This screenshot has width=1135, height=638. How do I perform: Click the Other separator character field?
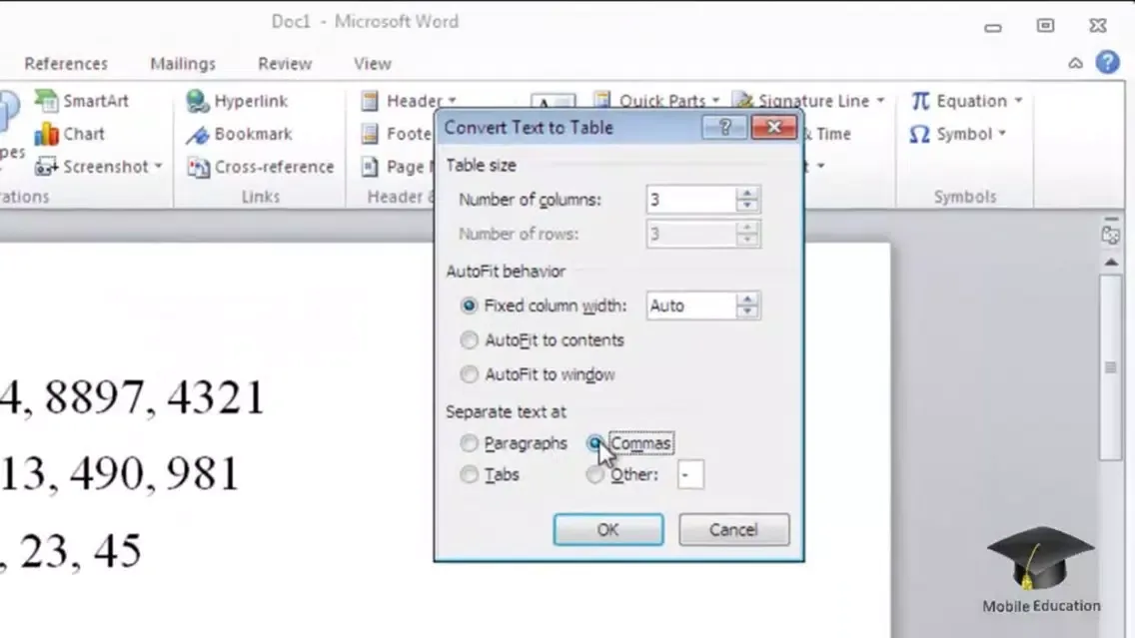pos(689,474)
